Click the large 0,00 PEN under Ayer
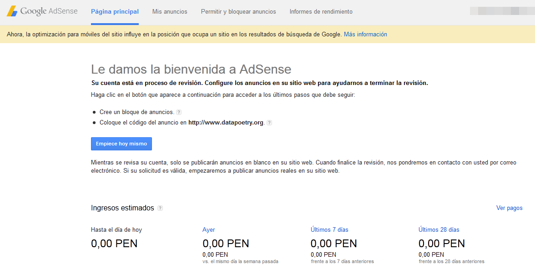The image size is (535, 274). pyautogui.click(x=226, y=244)
